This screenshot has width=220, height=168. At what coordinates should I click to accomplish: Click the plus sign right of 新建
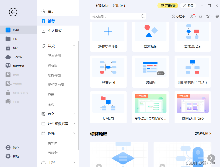pos(32,30)
